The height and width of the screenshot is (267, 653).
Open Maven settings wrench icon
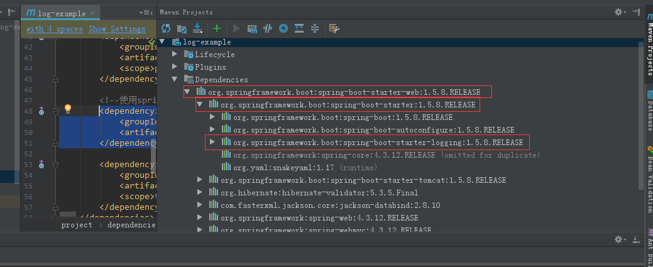(334, 28)
